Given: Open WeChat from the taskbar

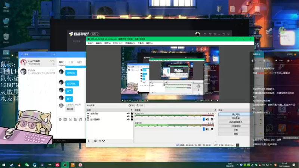Looking at the screenshot, I should [x=27, y=165].
